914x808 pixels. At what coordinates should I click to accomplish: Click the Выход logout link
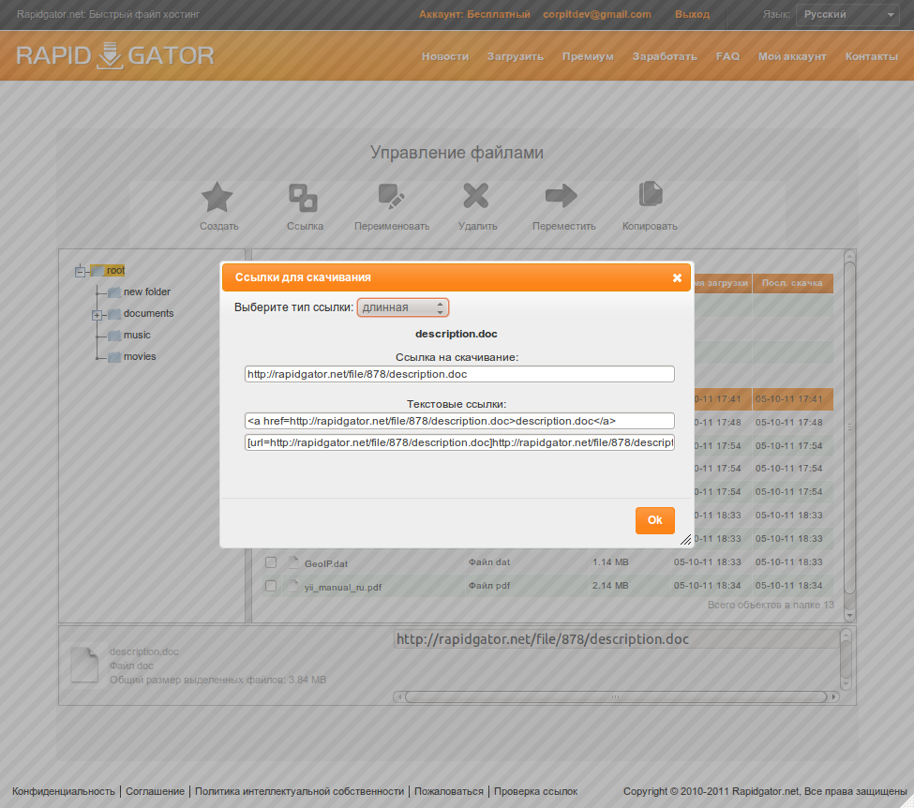click(x=692, y=15)
